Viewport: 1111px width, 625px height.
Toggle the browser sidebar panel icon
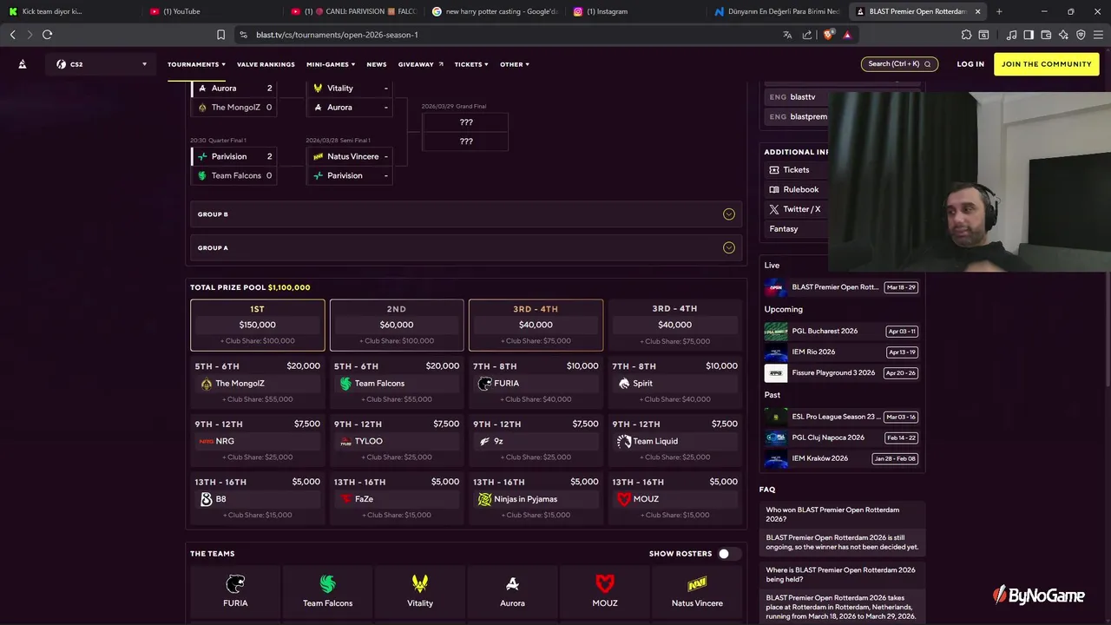click(x=1029, y=35)
